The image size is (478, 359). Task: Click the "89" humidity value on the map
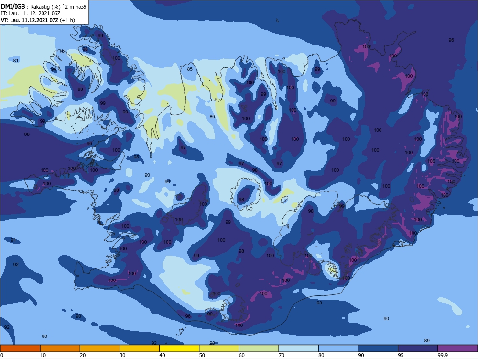pyautogui.click(x=427, y=341)
